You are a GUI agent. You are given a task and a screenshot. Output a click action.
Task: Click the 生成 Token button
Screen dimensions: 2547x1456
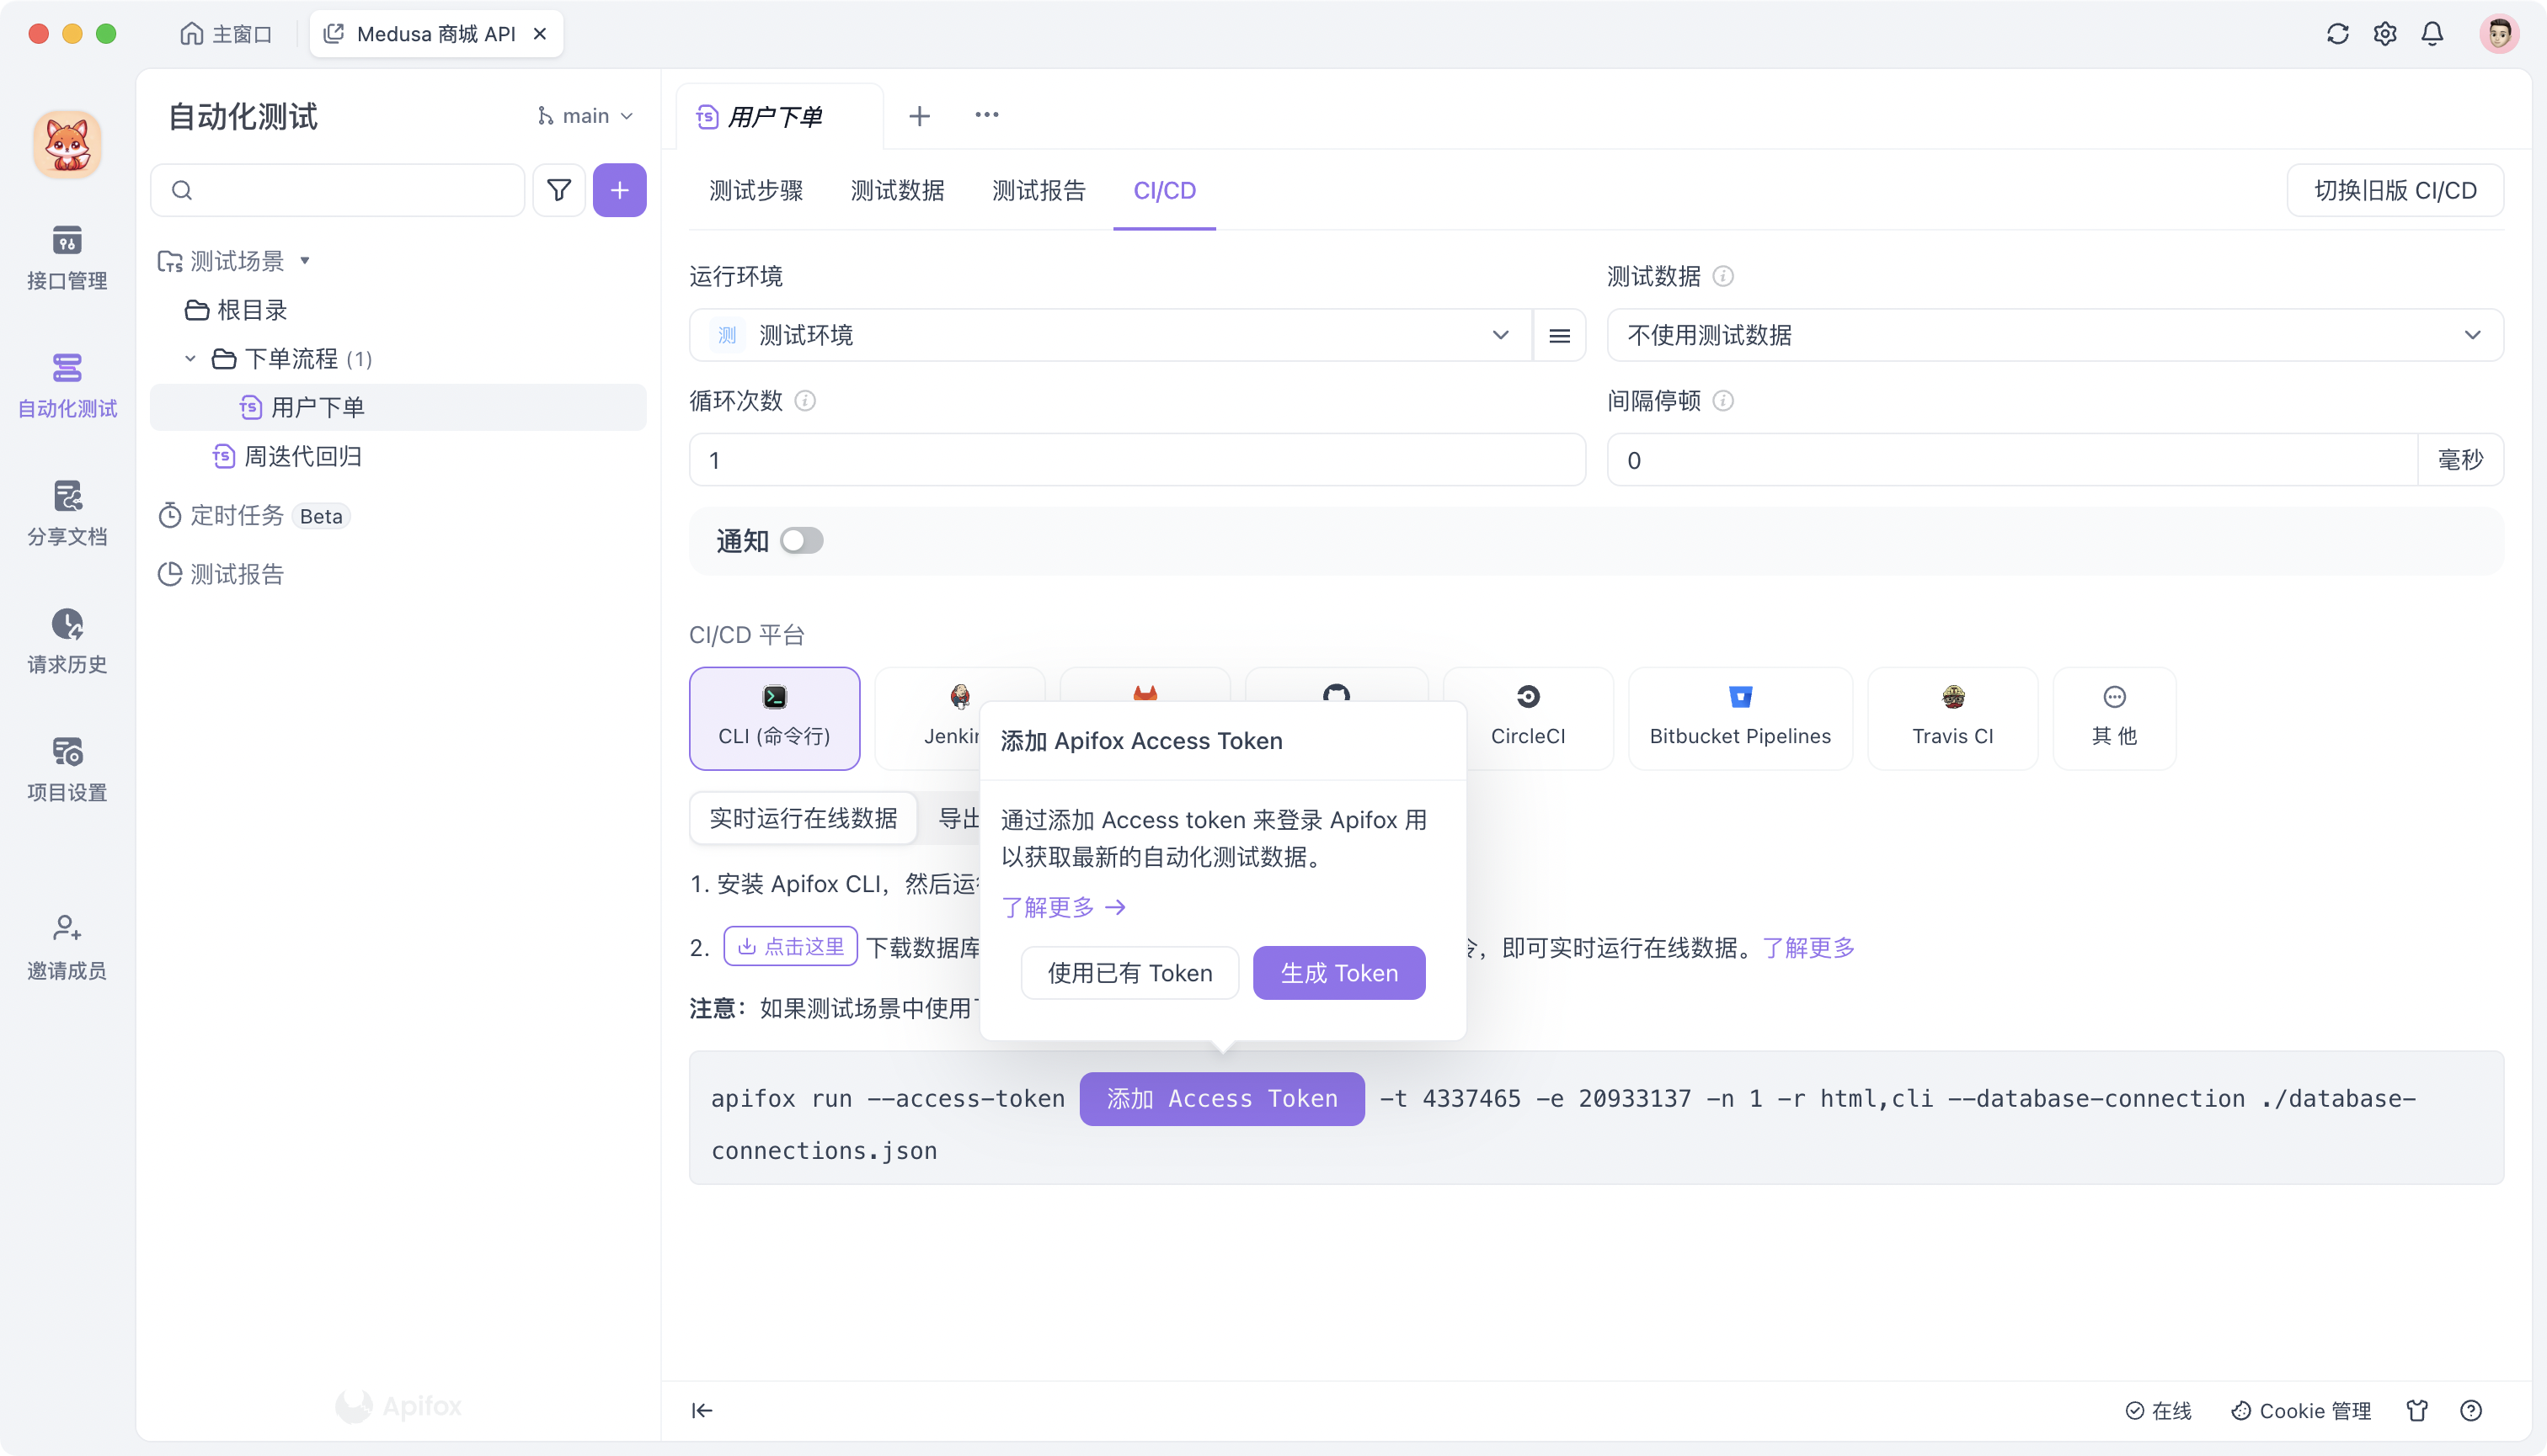(1338, 972)
